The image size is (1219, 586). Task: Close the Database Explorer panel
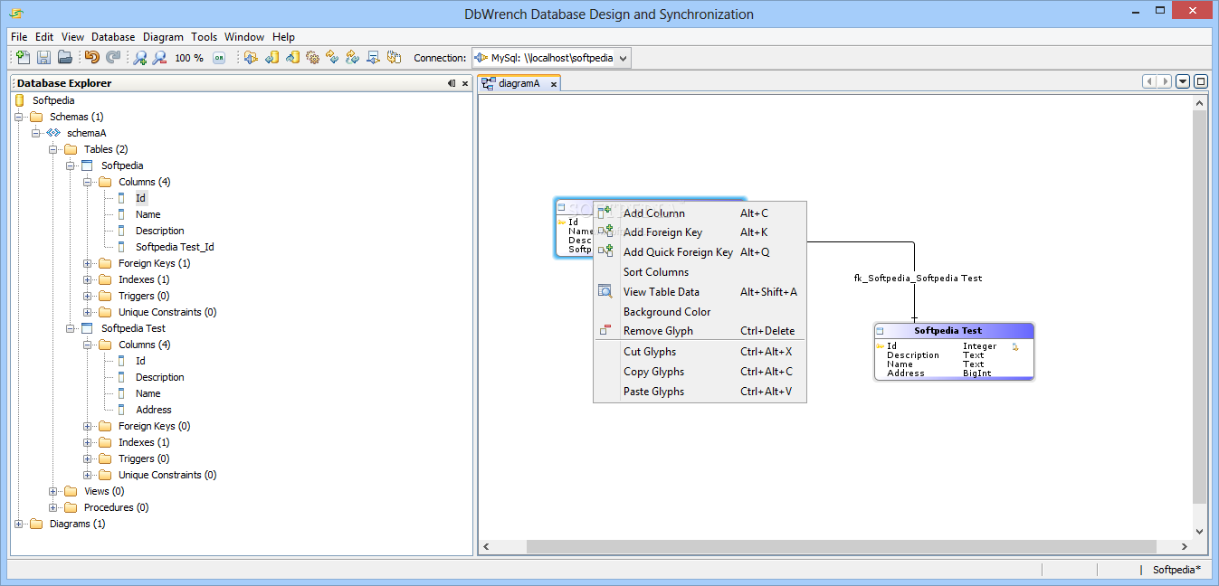pos(465,83)
